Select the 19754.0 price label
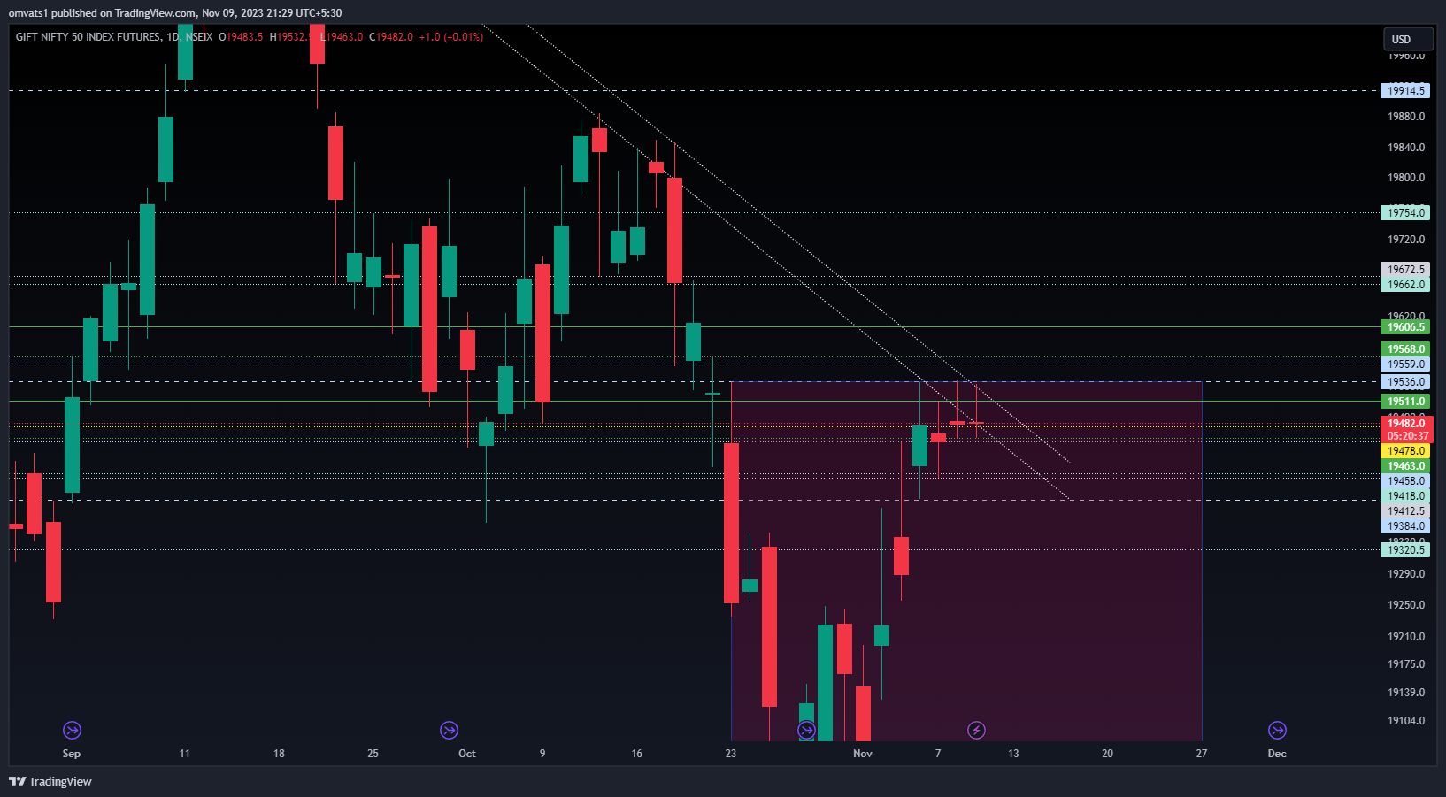Image resolution: width=1446 pixels, height=797 pixels. (1405, 212)
